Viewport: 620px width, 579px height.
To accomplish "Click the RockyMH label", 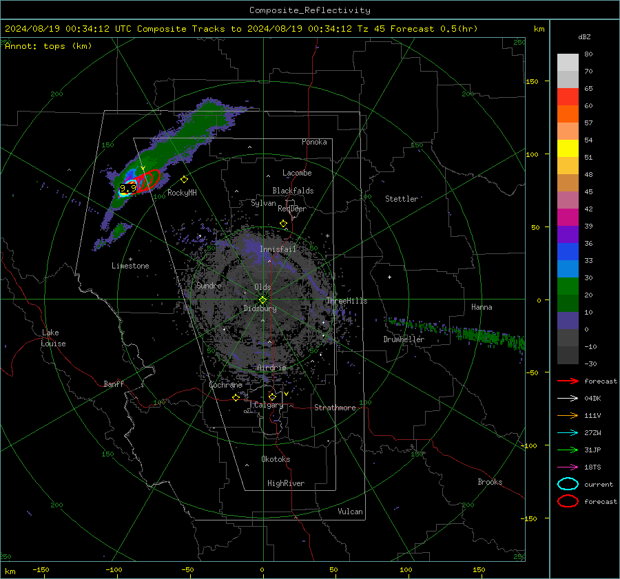I will [182, 193].
